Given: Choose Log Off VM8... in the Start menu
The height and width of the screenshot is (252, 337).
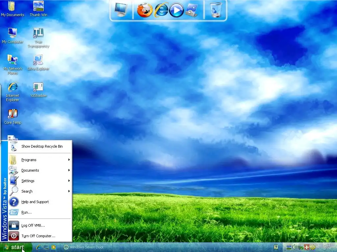Looking at the screenshot, I should click(39, 225).
